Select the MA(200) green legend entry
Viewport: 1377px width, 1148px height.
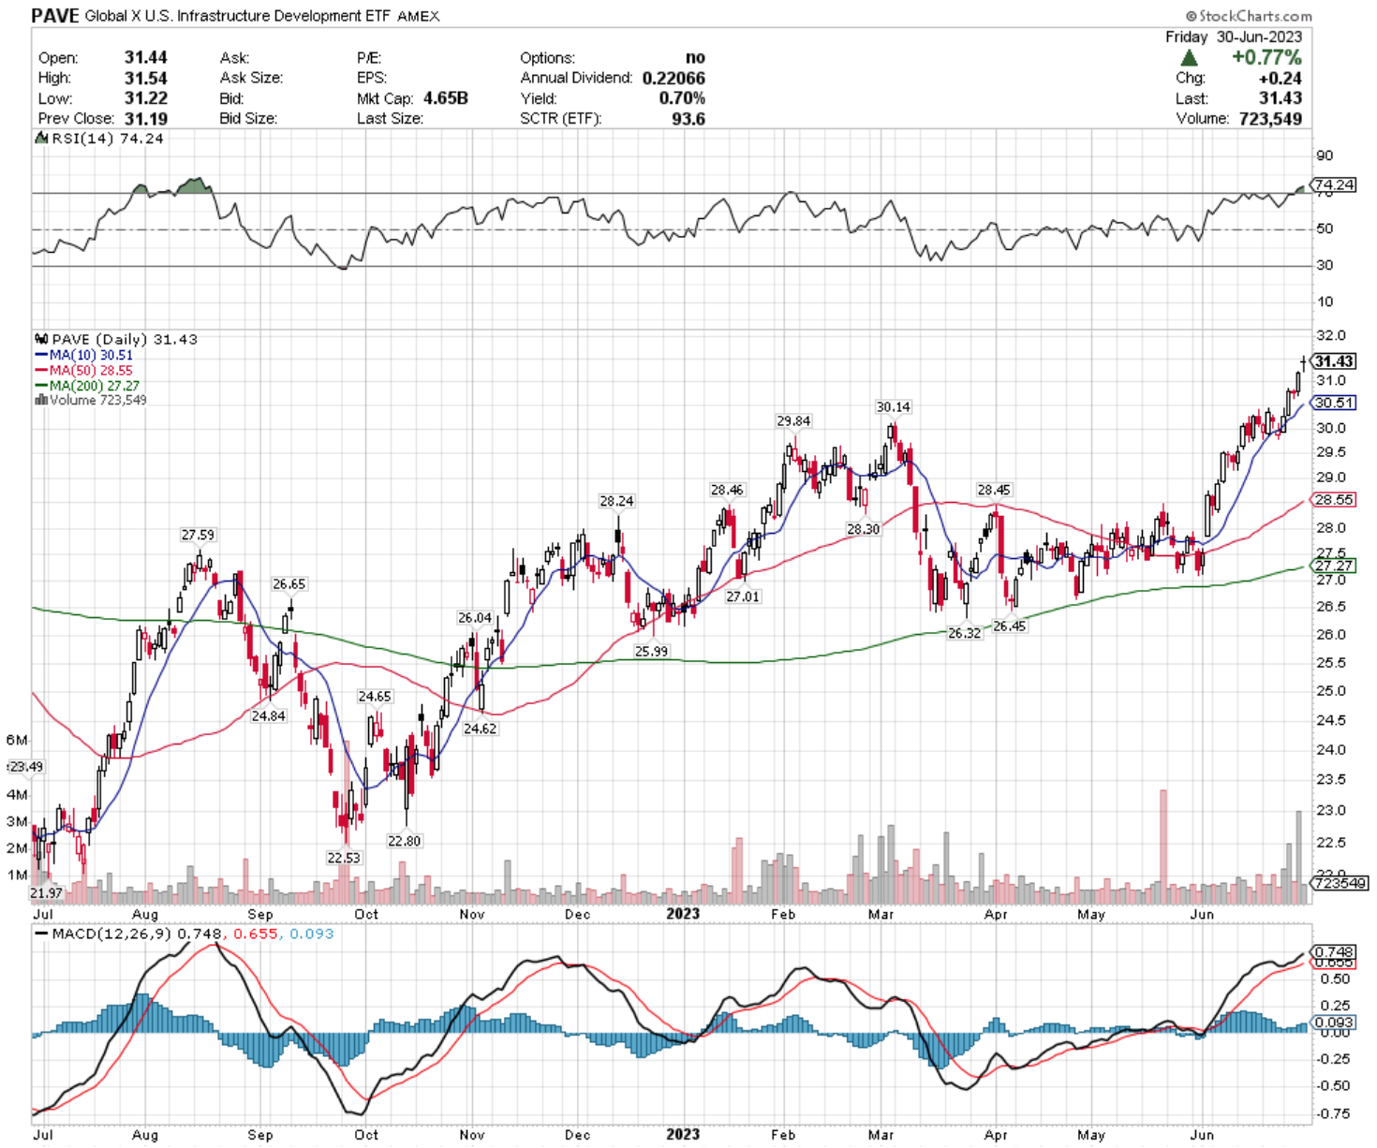pos(87,385)
